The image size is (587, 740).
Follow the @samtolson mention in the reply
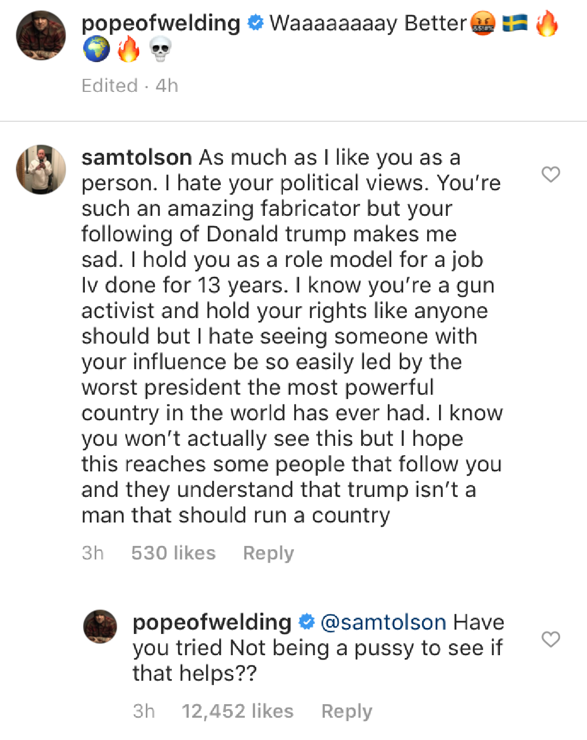(x=383, y=623)
